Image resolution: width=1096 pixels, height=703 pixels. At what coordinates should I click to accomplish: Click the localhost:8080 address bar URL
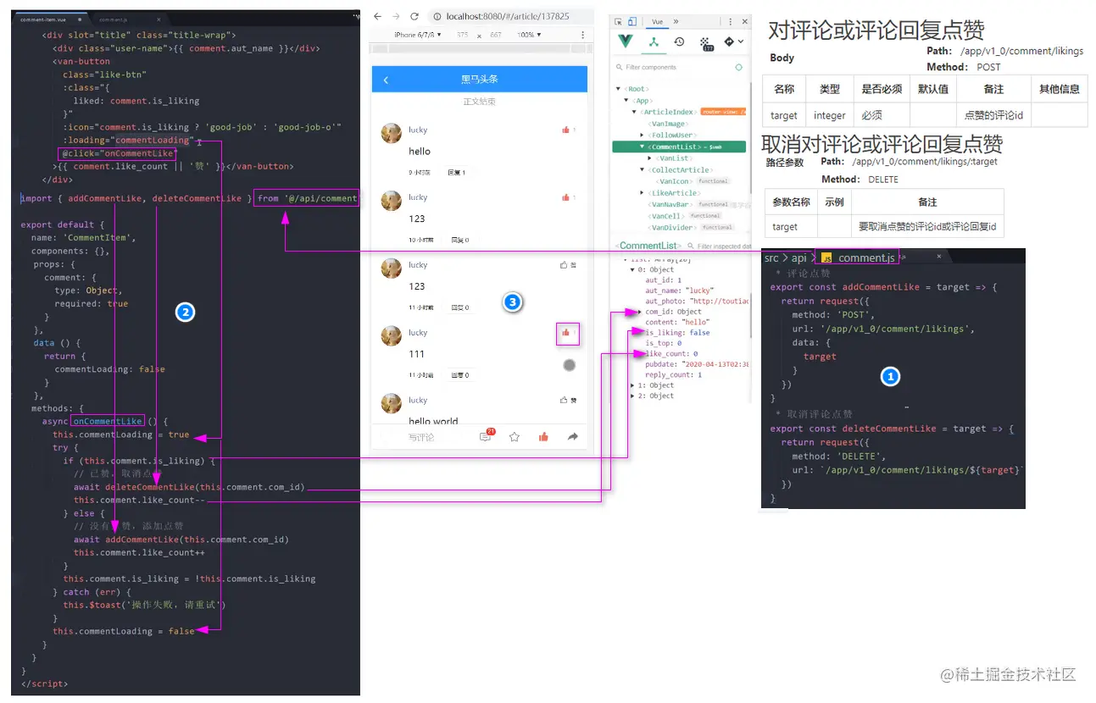[x=506, y=16]
